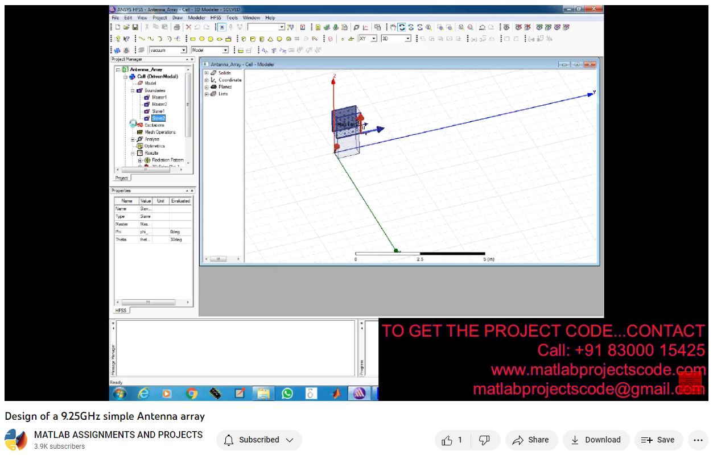713x459 pixels.
Task: Click the red Delete X toolbar icon
Action: (x=188, y=27)
